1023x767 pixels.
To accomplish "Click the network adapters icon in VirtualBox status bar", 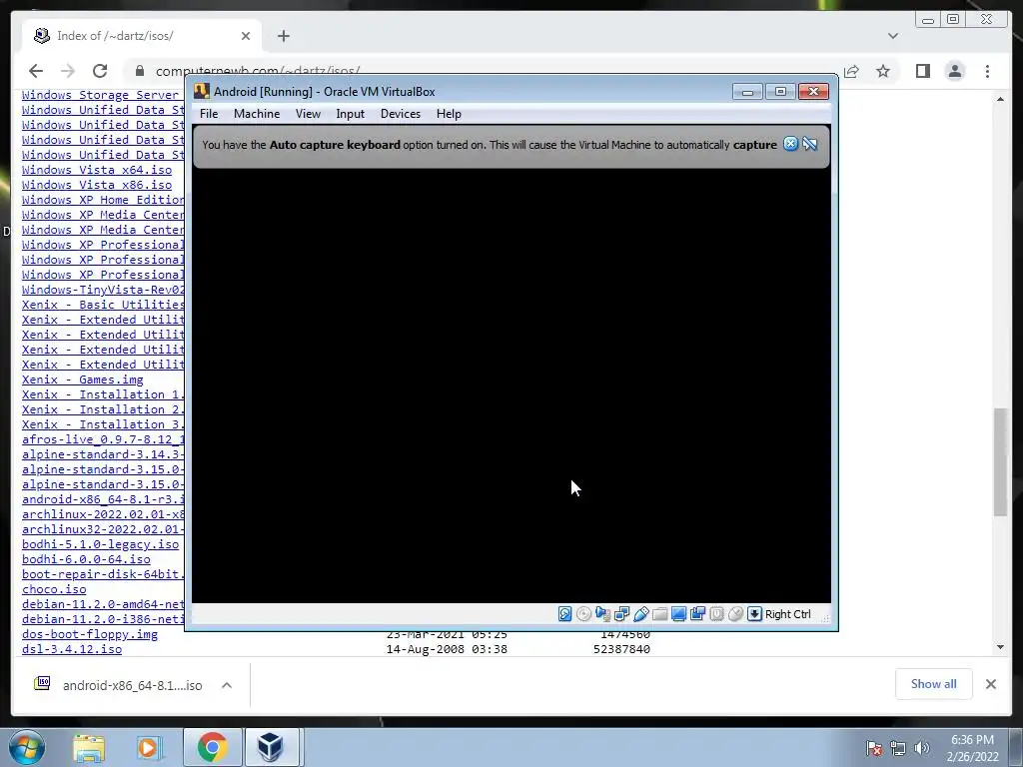I will pos(621,614).
